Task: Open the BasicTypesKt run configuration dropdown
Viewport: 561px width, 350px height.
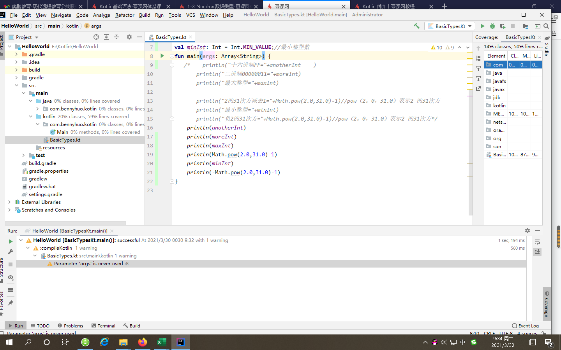Action: [x=450, y=26]
